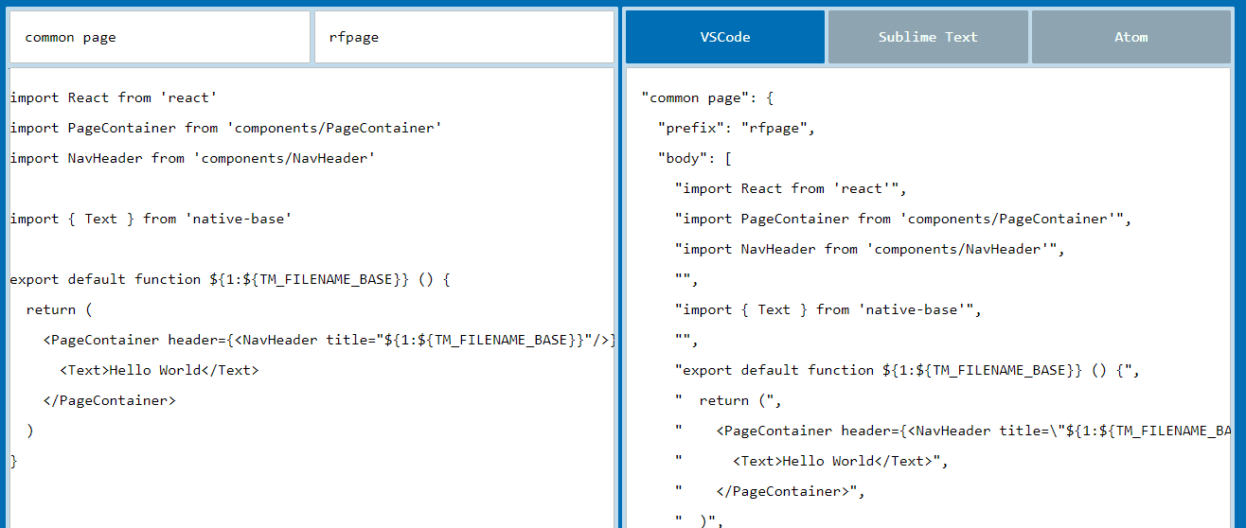Click the line "import { Text } from 'native-base'" in the left editor
The image size is (1246, 528).
coord(151,219)
